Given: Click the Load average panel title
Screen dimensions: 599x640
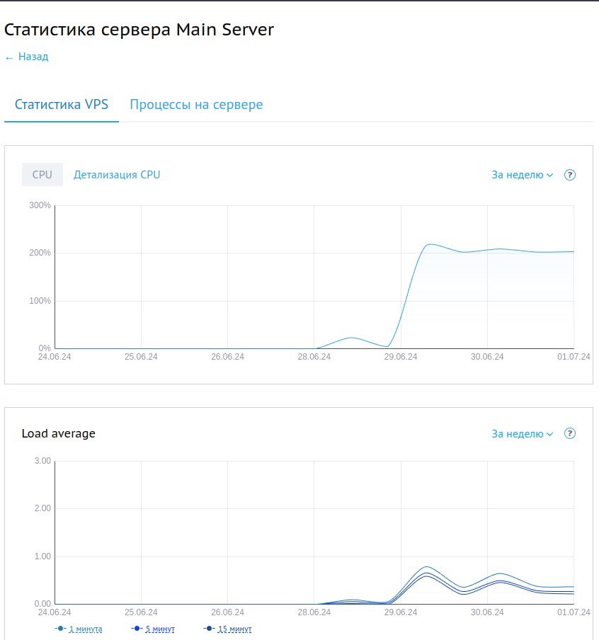Looking at the screenshot, I should [x=58, y=433].
